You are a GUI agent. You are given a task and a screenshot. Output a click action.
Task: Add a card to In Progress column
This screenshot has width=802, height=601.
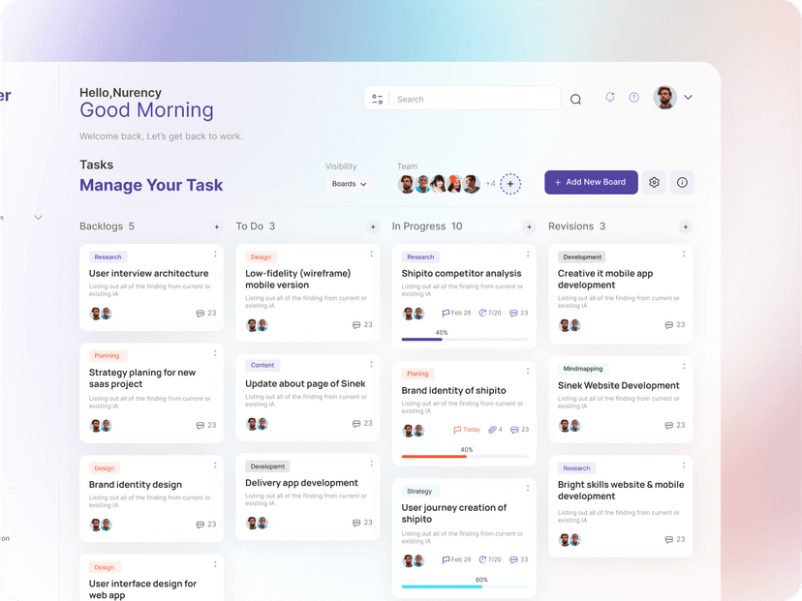pos(529,226)
